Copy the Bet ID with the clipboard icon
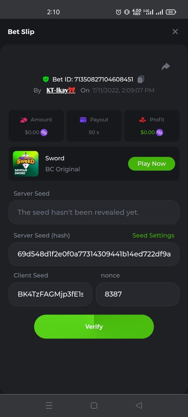The image size is (188, 417). tap(141, 80)
